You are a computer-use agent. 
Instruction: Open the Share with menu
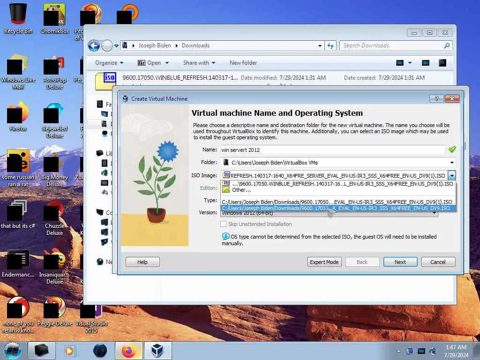tap(199, 63)
